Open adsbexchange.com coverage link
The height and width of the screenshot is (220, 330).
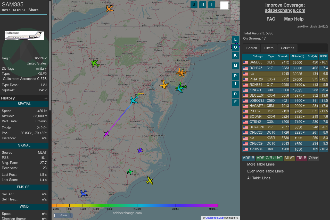coord(285,10)
